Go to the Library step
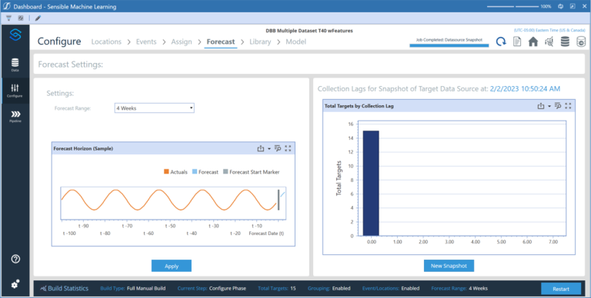This screenshot has height=298, width=591. point(260,41)
